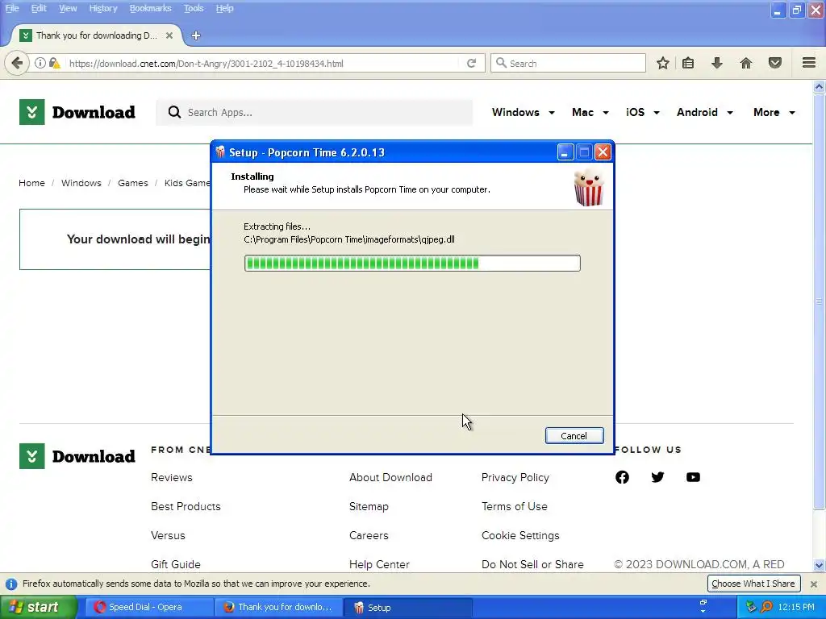The image size is (826, 619).
Task: Open the Help menu
Action: (224, 8)
